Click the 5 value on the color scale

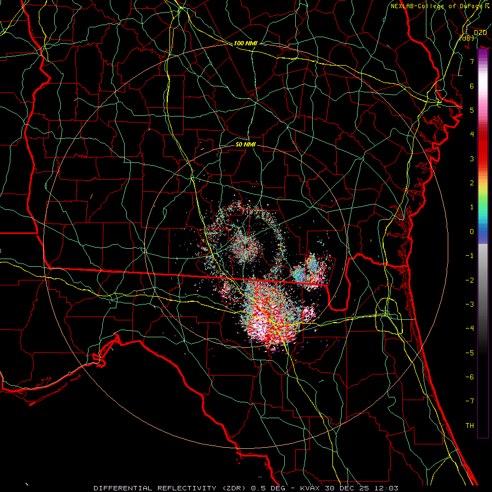click(472, 110)
